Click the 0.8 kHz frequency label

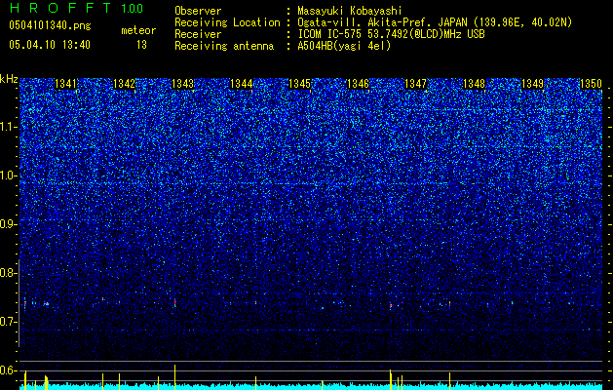click(x=9, y=273)
